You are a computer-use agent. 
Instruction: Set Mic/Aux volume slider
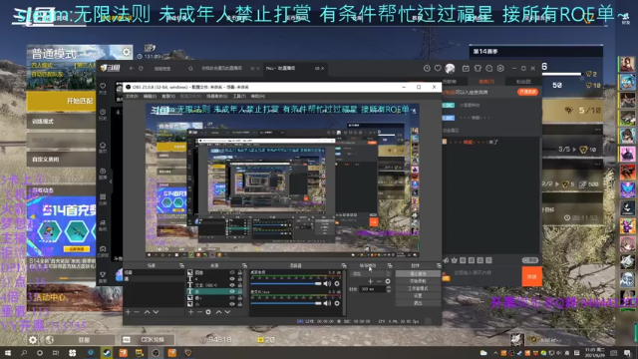point(286,303)
